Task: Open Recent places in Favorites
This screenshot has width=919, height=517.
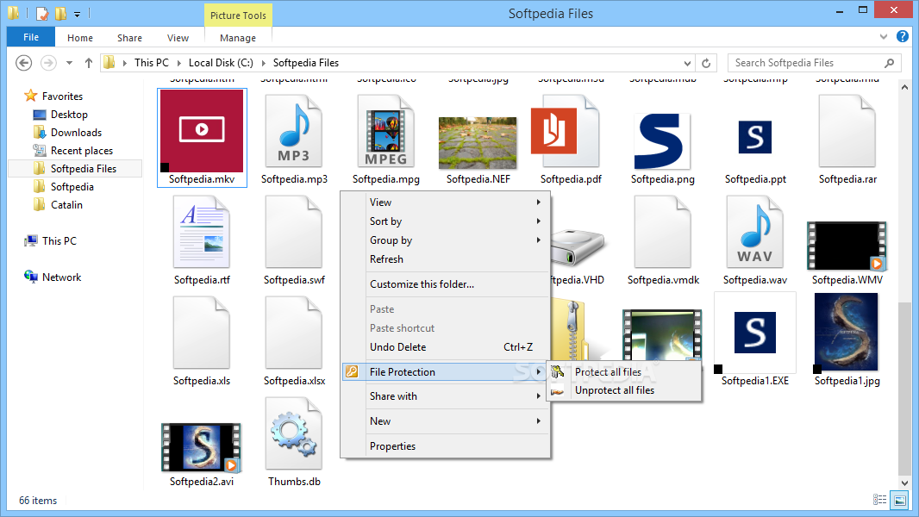Action: [x=81, y=151]
